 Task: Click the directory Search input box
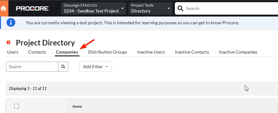[x=32, y=67]
